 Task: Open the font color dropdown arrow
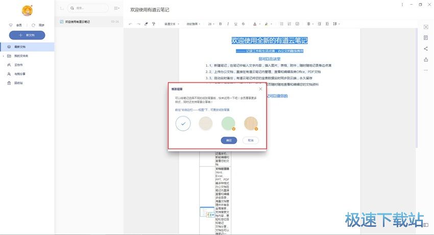[259, 24]
